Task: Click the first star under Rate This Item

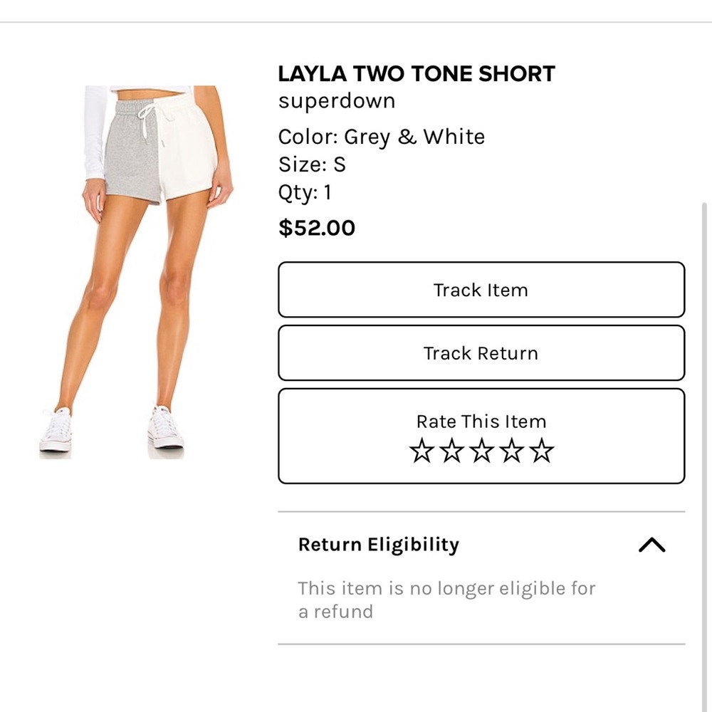Action: [419, 450]
